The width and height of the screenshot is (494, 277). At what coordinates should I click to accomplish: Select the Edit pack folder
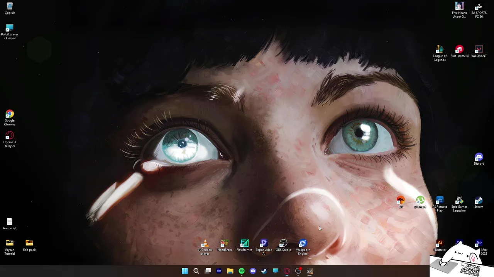[29, 245]
